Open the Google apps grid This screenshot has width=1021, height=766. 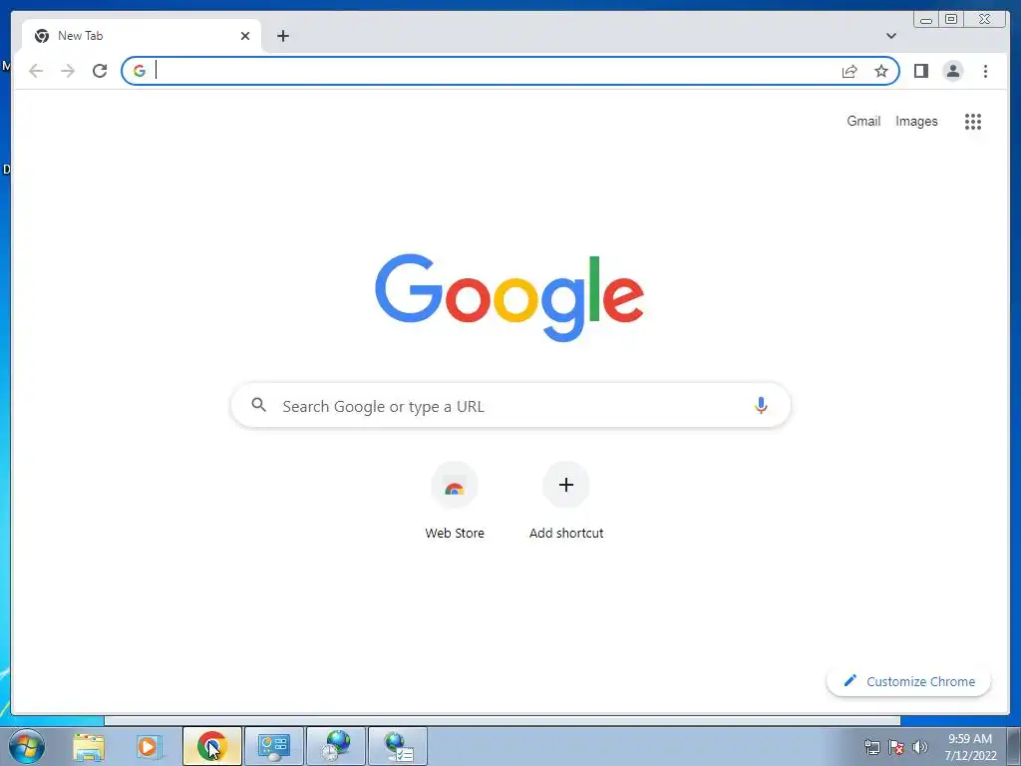(973, 121)
